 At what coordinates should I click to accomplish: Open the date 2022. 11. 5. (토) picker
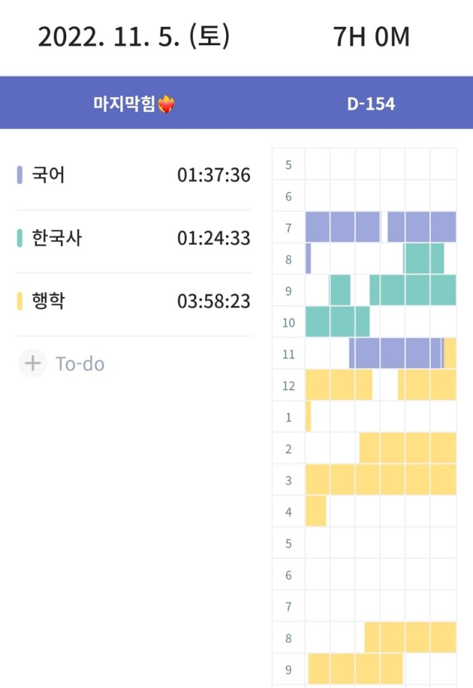tap(134, 38)
